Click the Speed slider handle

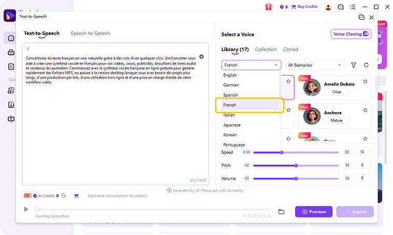[282, 152]
